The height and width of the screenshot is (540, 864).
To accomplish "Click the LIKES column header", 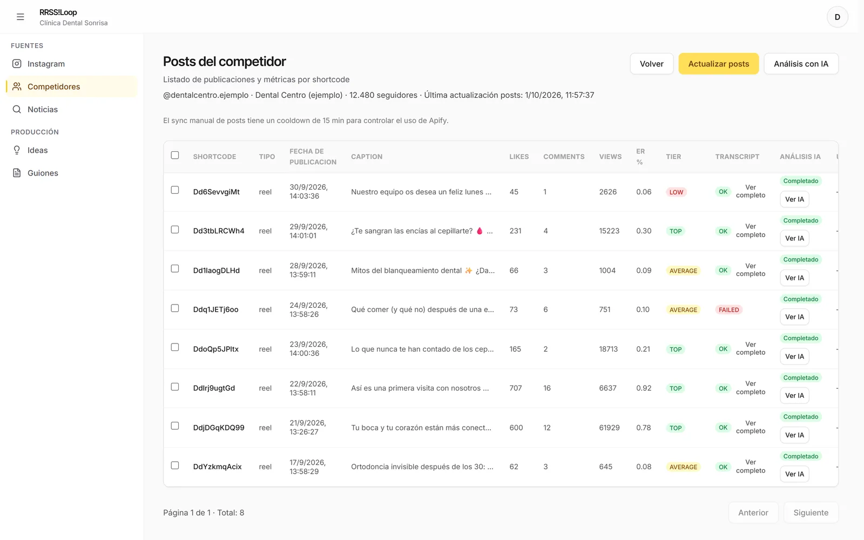I will (x=519, y=157).
